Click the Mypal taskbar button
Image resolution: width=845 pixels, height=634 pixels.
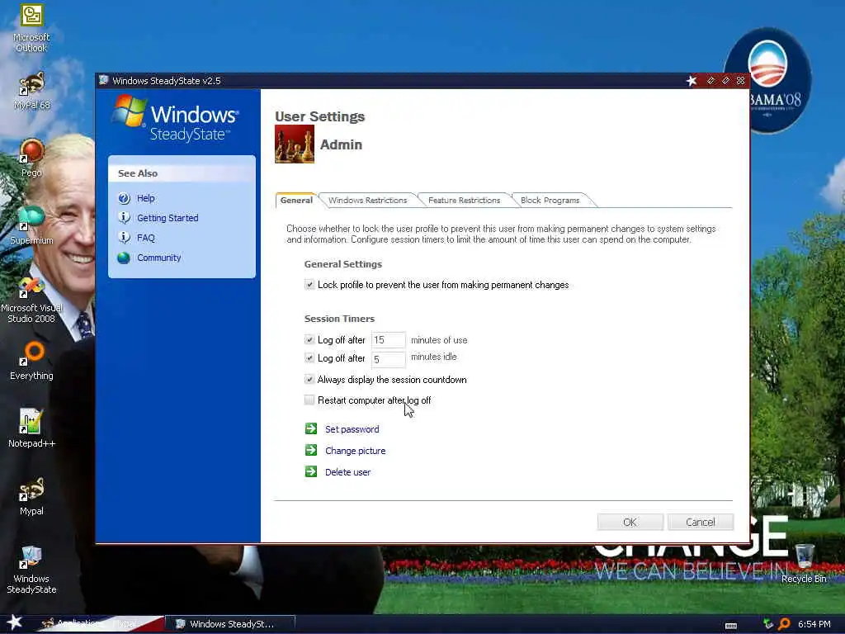tap(100, 624)
